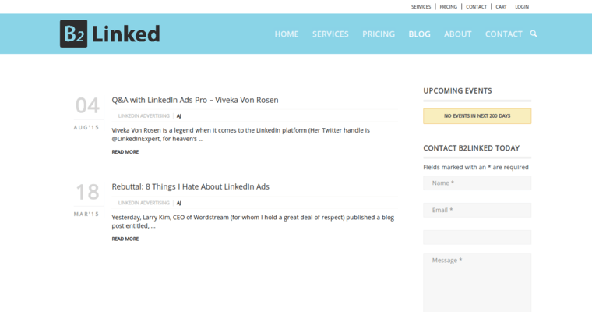This screenshot has height=312, width=592.
Task: Navigate to ABOUT in main menu
Action: (x=458, y=34)
